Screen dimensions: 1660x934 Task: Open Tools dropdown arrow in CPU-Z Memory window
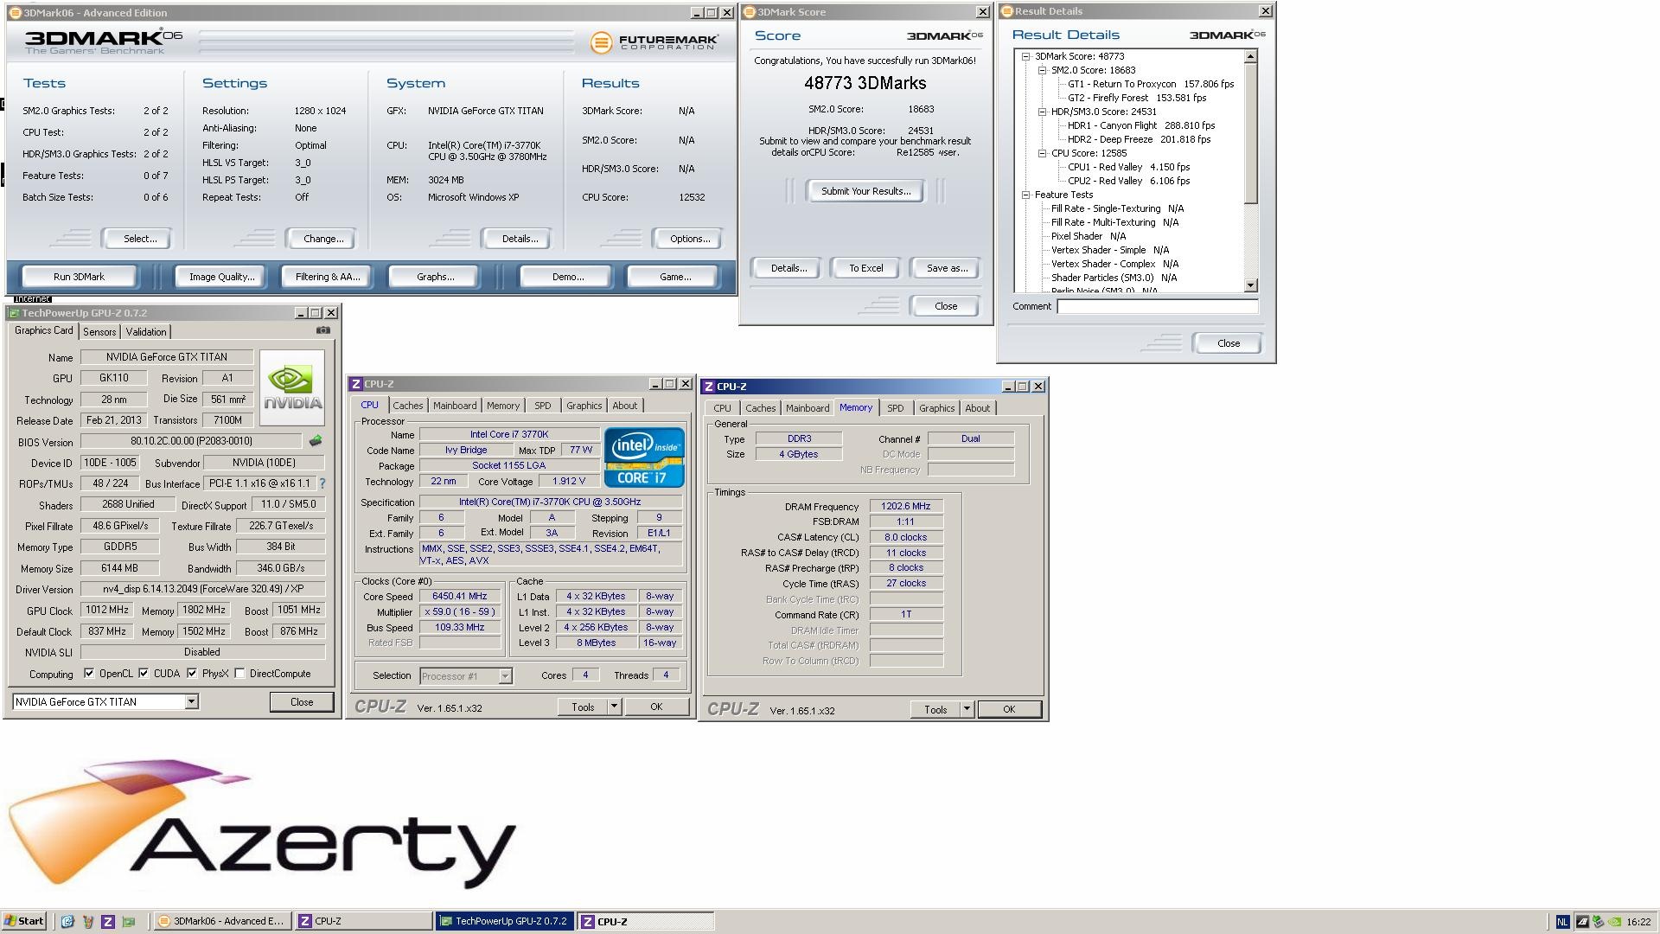[967, 709]
